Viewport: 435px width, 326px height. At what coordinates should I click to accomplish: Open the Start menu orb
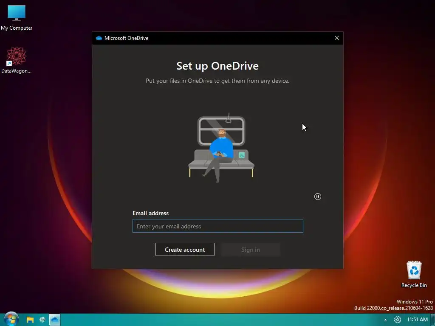coord(11,319)
